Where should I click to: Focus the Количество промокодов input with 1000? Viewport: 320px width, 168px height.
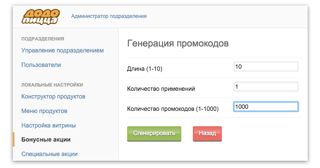point(266,107)
